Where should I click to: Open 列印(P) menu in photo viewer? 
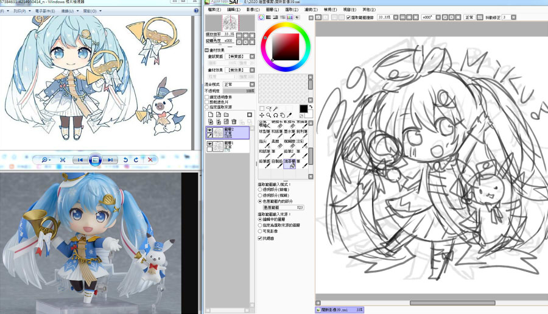(21, 11)
